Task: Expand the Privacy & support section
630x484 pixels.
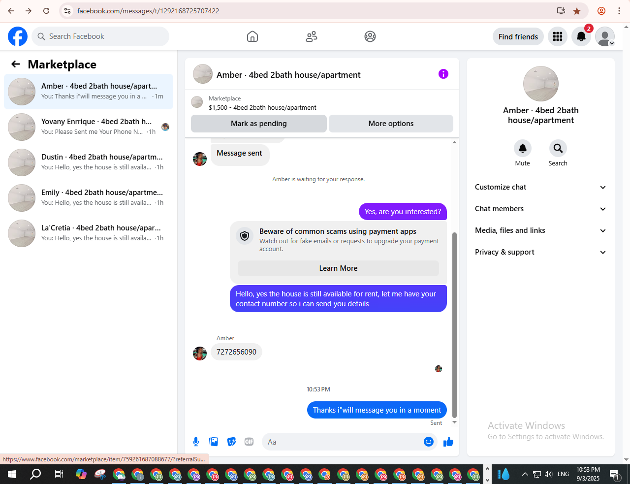Action: (541, 252)
